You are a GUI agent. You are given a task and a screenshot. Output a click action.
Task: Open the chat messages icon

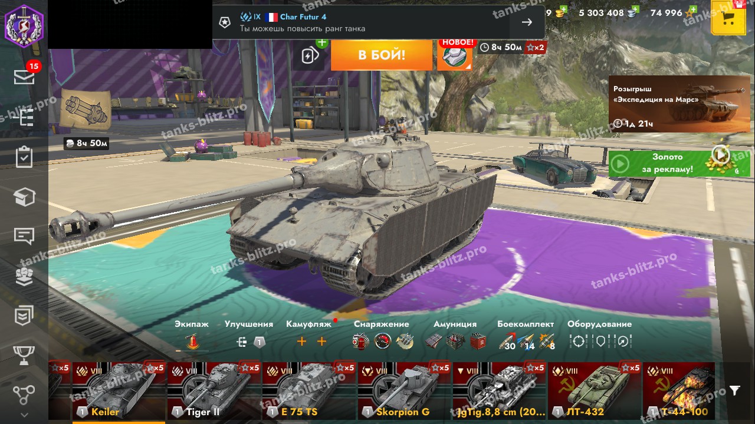point(24,237)
